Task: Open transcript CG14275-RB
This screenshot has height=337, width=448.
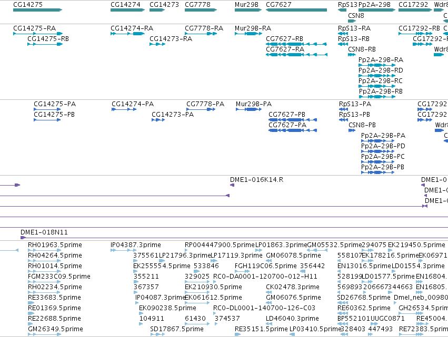Action: coord(48,39)
